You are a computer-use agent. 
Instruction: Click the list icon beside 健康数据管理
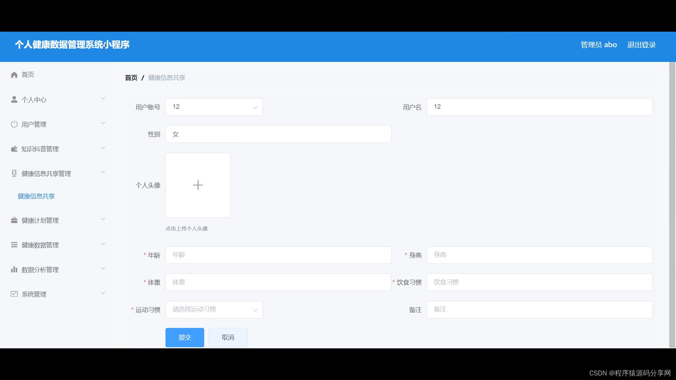click(x=14, y=245)
